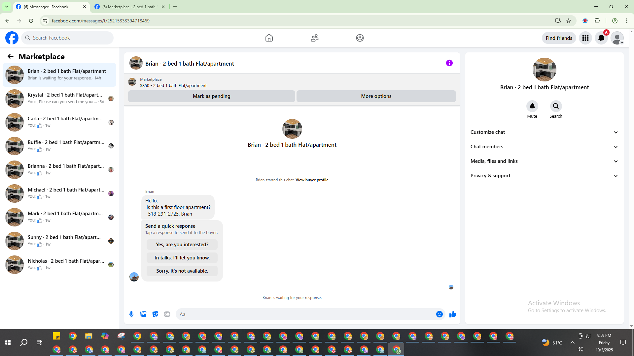This screenshot has width=634, height=356.
Task: Open the emoji picker in composer
Action: 440,314
